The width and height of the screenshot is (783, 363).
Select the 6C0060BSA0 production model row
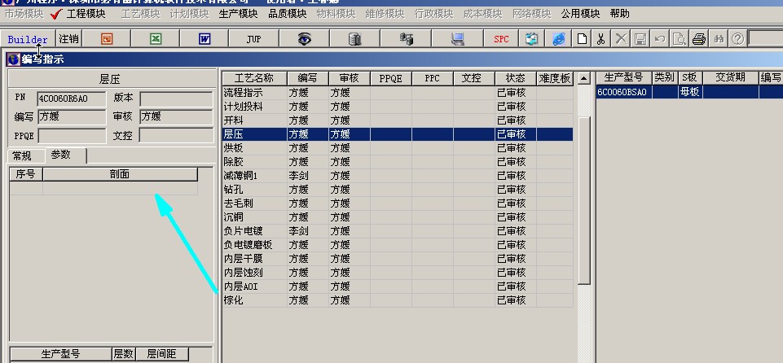(689, 92)
